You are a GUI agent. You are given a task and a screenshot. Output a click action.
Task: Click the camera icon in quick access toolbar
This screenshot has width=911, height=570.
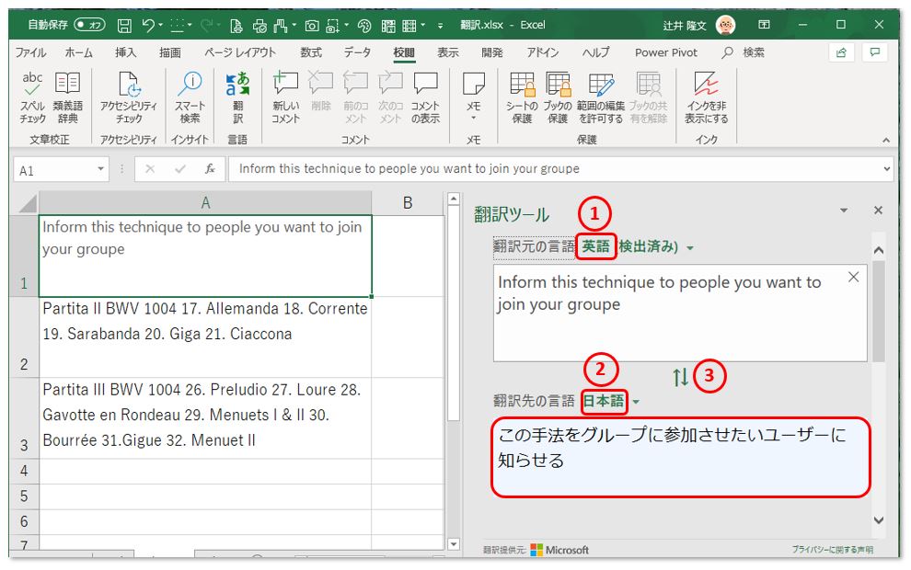point(312,26)
